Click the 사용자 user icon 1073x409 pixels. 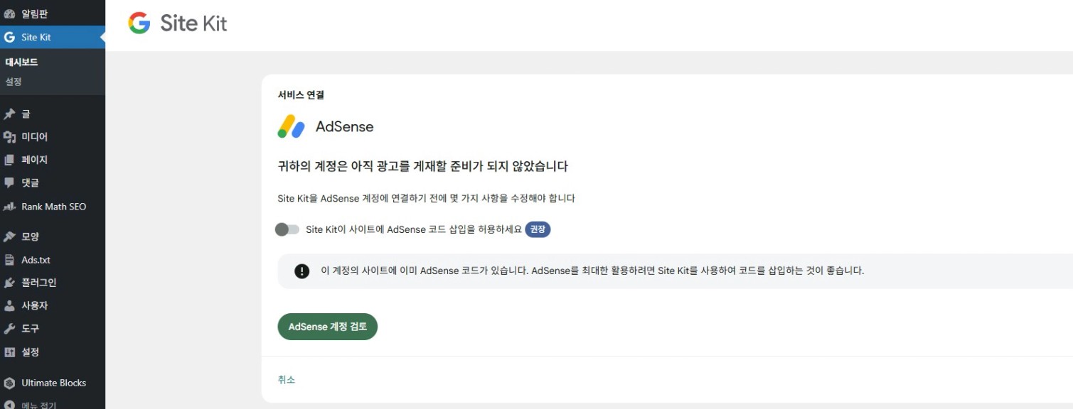click(9, 305)
